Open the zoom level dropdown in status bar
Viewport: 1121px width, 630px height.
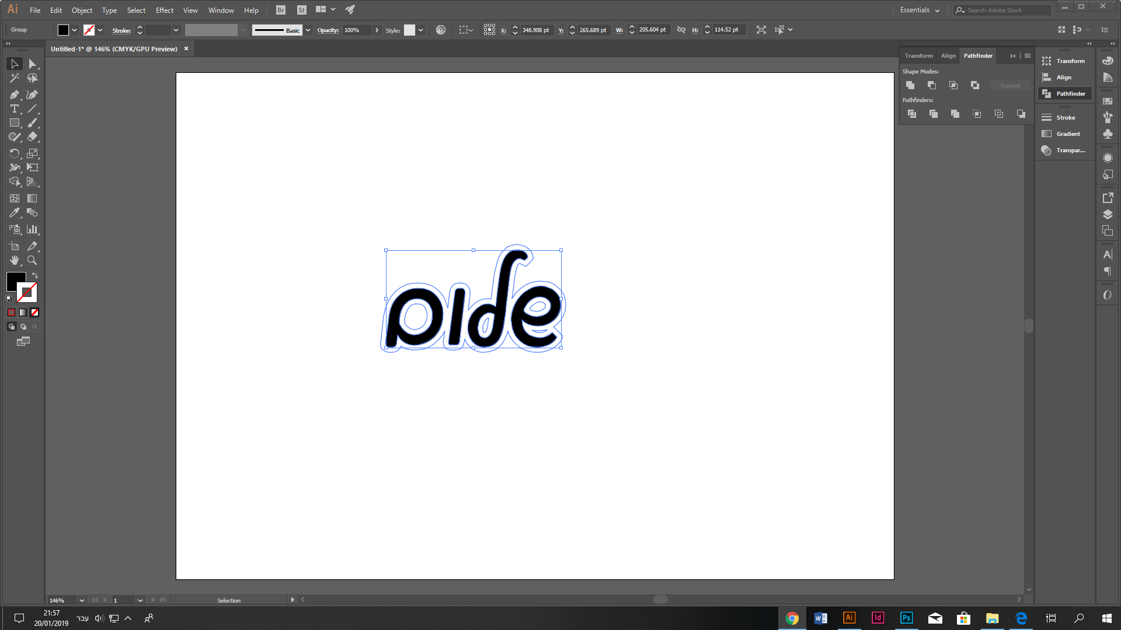82,600
